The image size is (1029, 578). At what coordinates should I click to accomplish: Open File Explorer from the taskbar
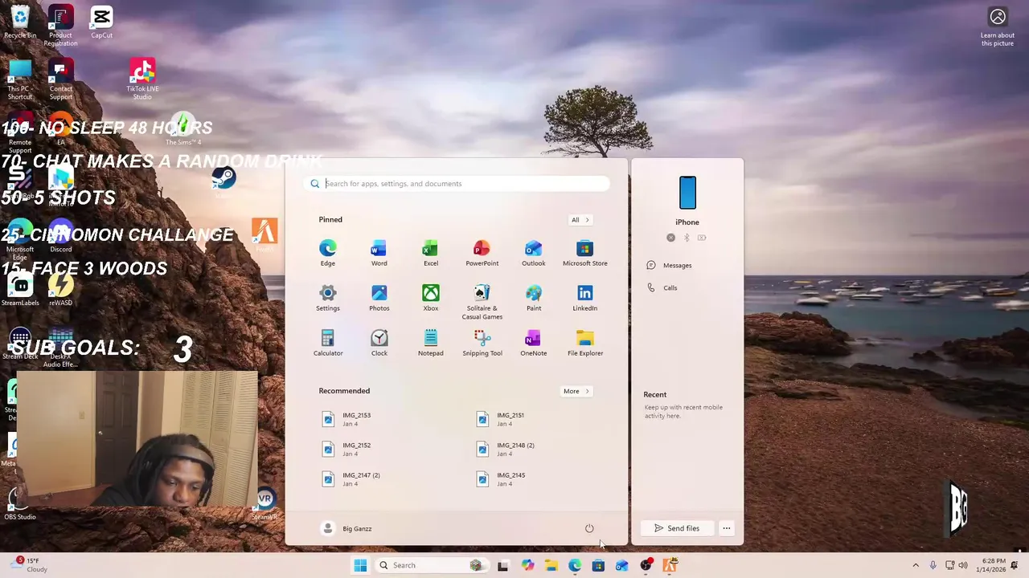click(551, 565)
